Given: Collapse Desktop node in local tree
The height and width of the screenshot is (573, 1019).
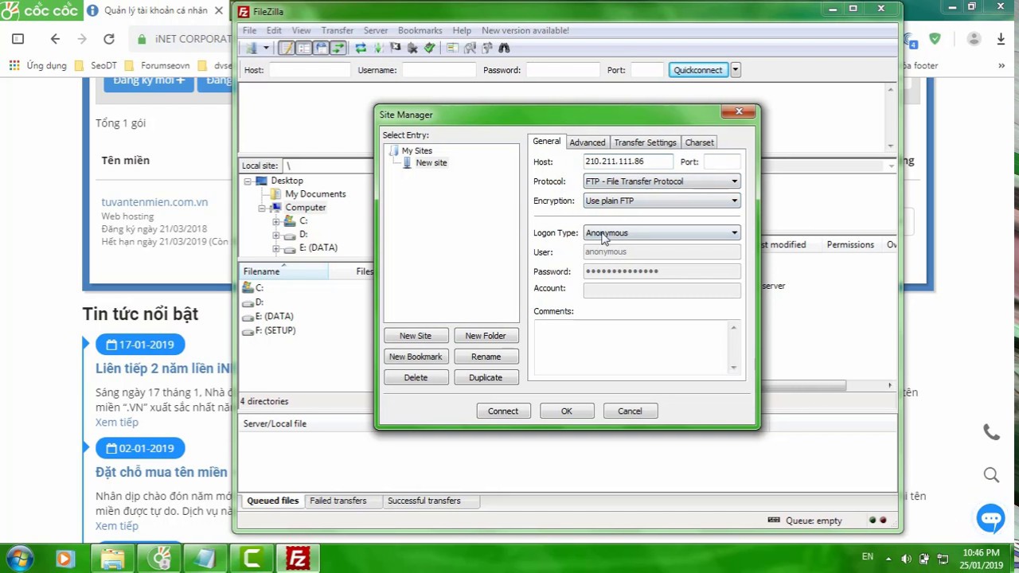Looking at the screenshot, I should [248, 181].
